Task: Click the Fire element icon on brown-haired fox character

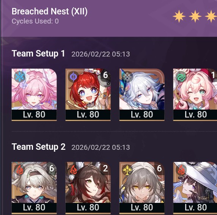Action: [74, 170]
